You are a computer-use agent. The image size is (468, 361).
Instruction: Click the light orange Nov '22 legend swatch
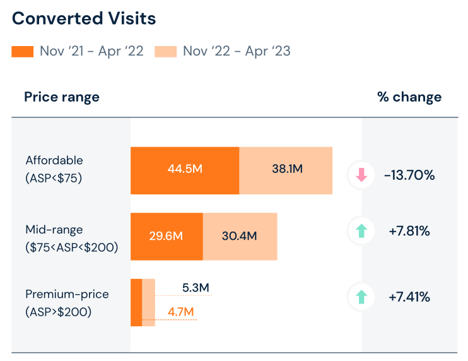(x=165, y=52)
